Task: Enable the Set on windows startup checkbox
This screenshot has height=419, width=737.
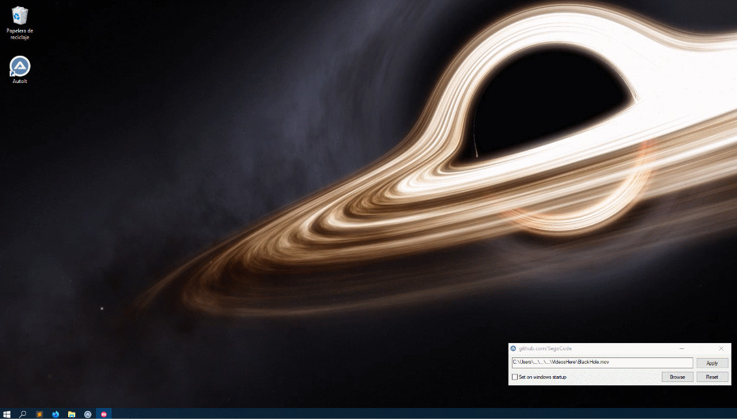Action: pyautogui.click(x=514, y=377)
